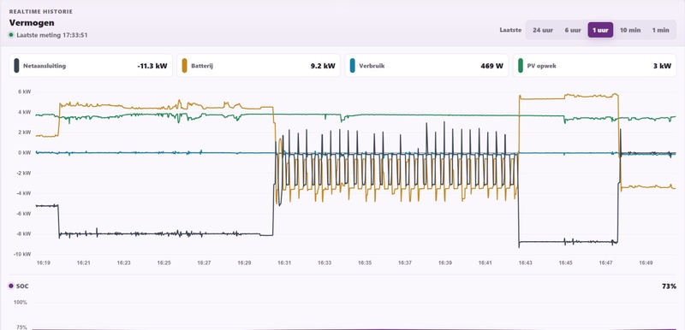Switch to the 1 min range

pos(660,30)
